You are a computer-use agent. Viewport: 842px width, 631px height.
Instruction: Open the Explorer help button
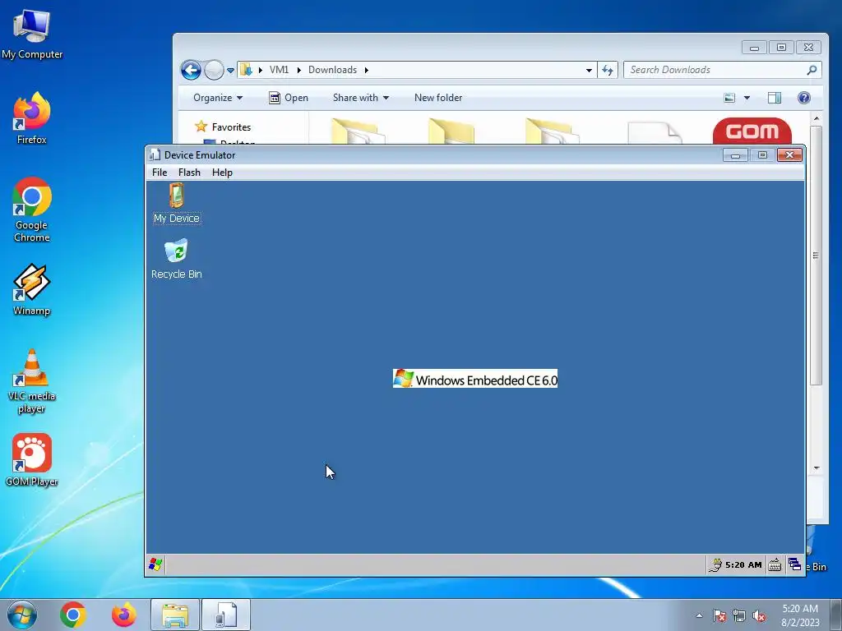pos(804,98)
